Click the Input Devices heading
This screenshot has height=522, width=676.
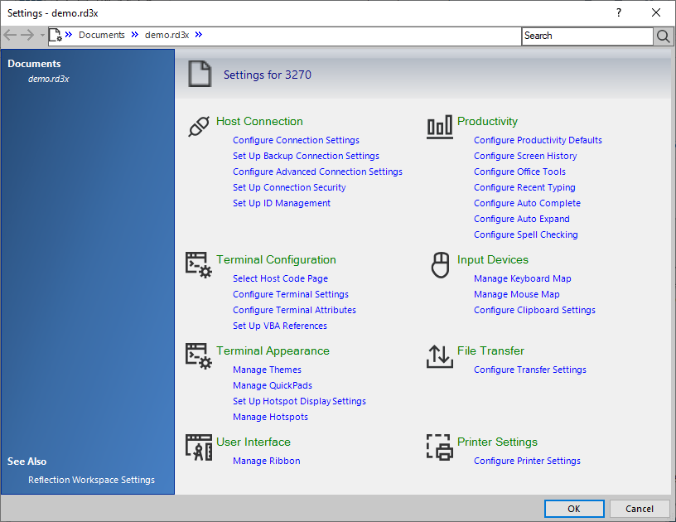click(x=493, y=259)
